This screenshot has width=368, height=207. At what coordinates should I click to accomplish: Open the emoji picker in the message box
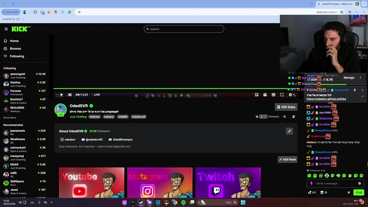[x=359, y=183]
